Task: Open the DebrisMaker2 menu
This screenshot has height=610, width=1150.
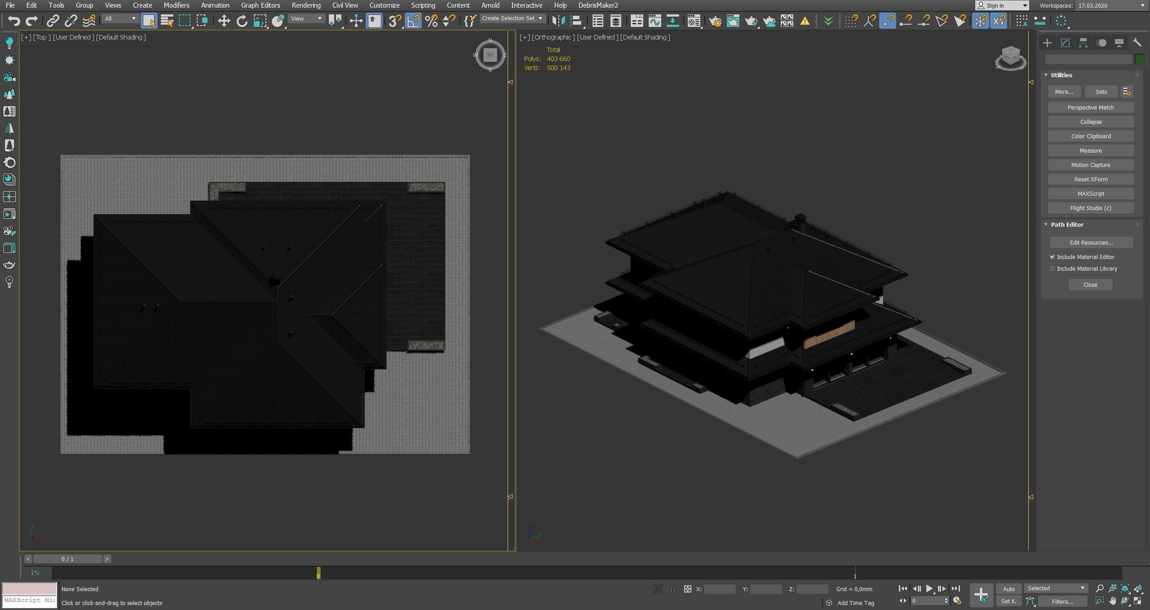Action: 598,5
